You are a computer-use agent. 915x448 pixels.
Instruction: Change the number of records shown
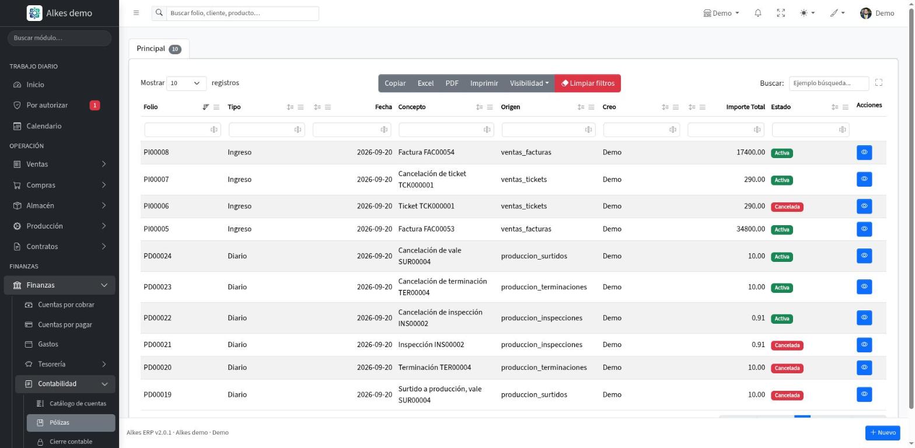tap(186, 83)
